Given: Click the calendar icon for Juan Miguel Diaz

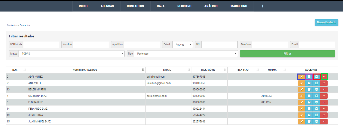Looking at the screenshot, I should click(x=317, y=121).
